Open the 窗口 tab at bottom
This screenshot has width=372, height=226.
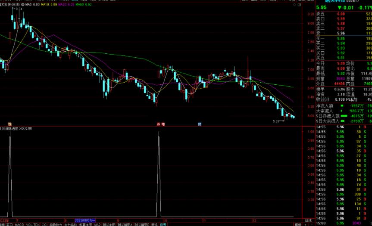(9, 224)
